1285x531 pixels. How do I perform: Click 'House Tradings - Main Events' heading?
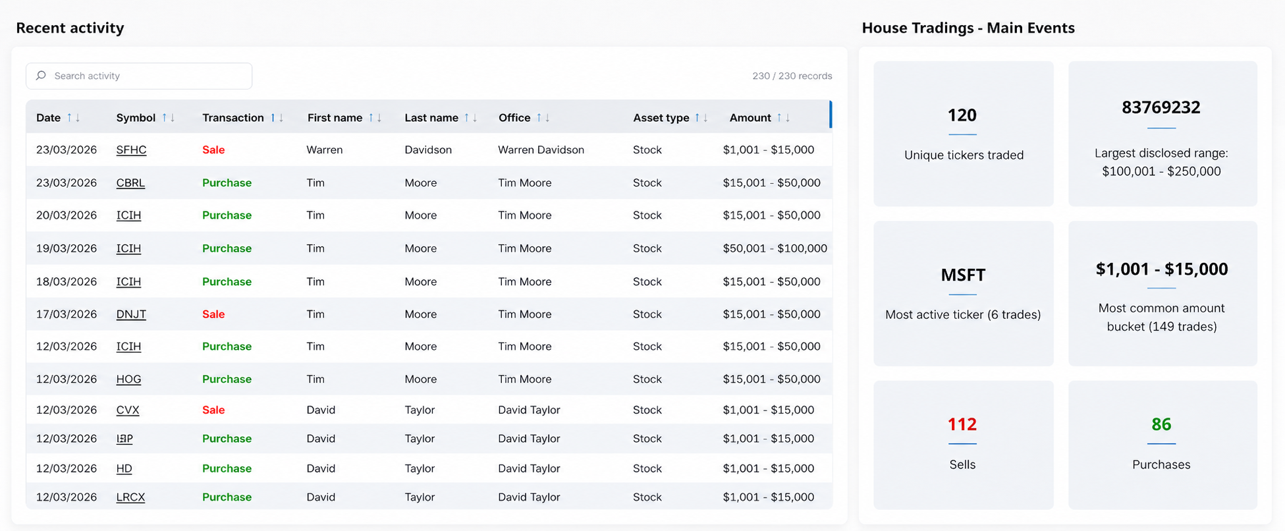pos(968,28)
